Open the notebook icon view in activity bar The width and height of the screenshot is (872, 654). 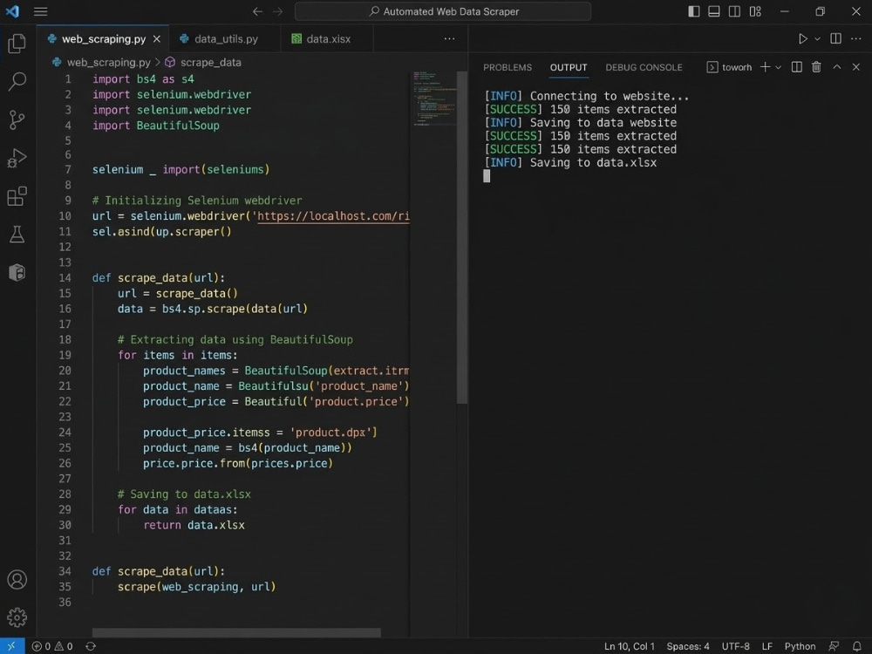(17, 272)
